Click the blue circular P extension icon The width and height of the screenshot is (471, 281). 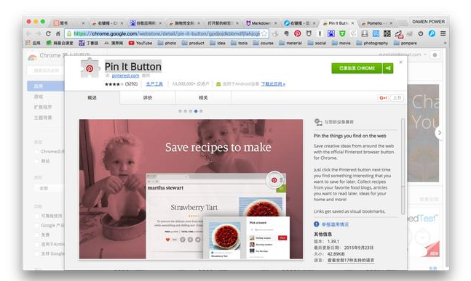[432, 33]
